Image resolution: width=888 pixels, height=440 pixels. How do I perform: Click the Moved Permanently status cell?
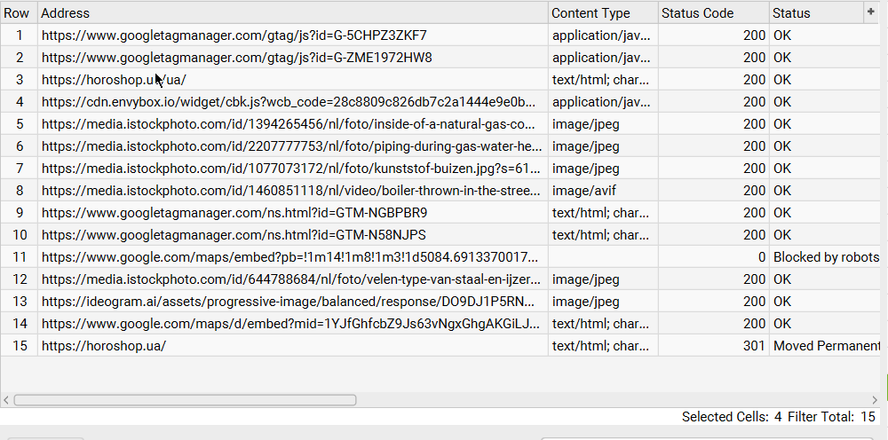pyautogui.click(x=826, y=346)
